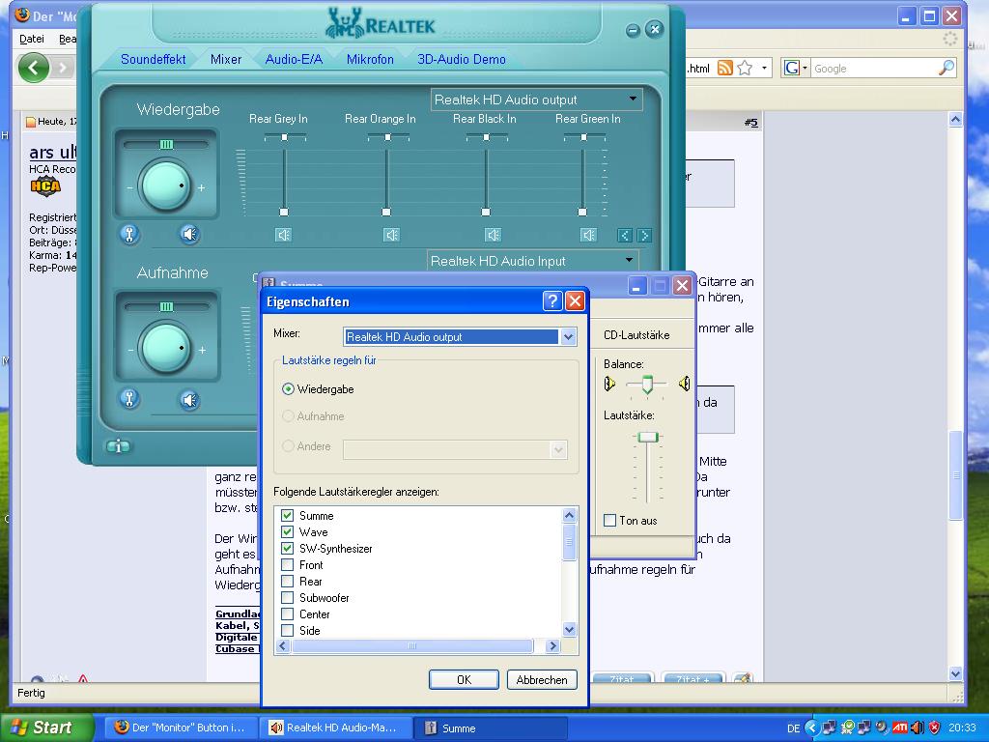Click the left balance speaker icon
The height and width of the screenshot is (742, 989).
(x=609, y=384)
